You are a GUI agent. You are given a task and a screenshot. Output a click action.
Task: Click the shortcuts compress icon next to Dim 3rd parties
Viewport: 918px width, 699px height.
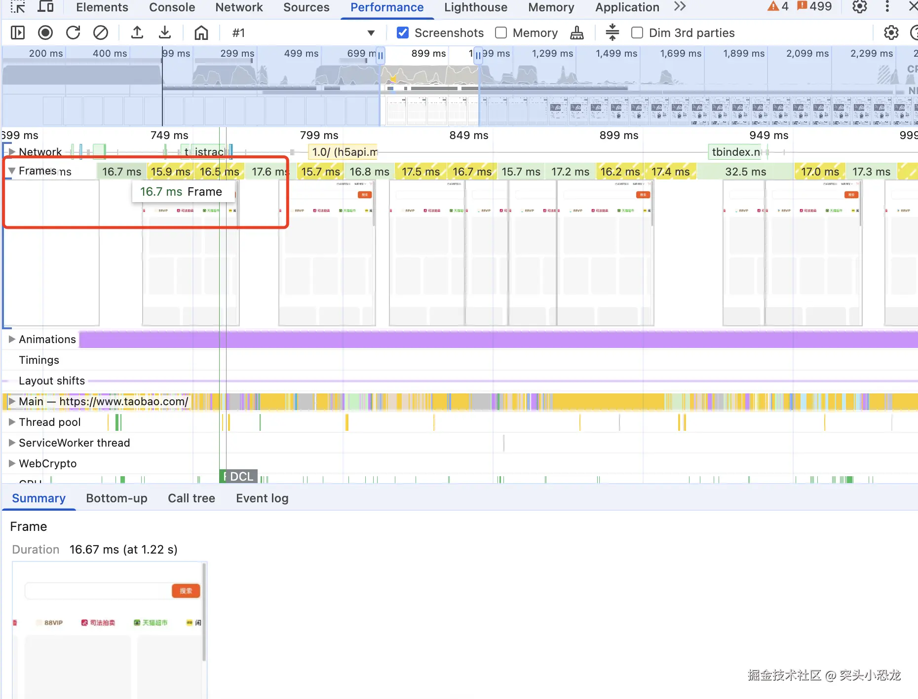pyautogui.click(x=612, y=33)
